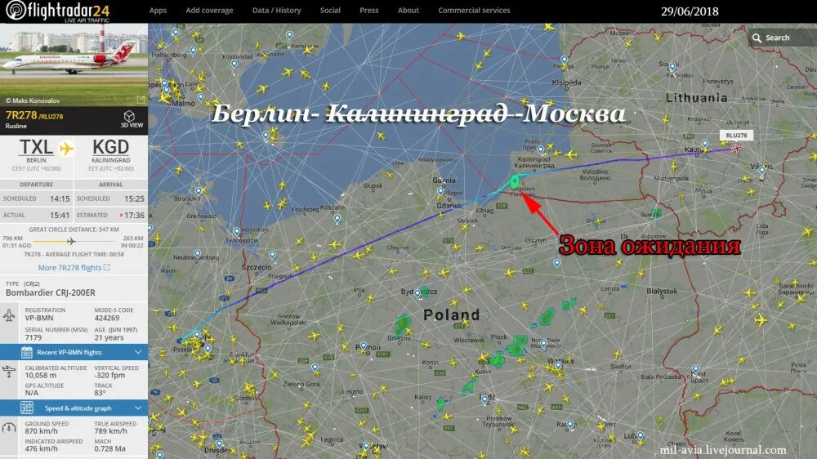Click the airport pin at Vilnius

pos(761,171)
